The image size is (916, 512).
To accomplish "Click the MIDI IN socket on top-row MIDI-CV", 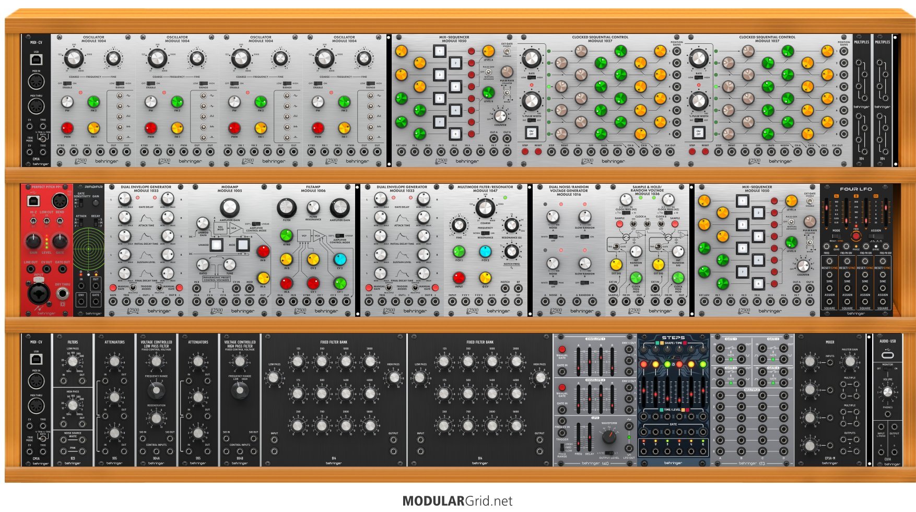I will (36, 82).
